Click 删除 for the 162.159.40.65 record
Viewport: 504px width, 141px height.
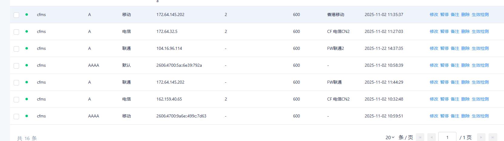pos(465,99)
